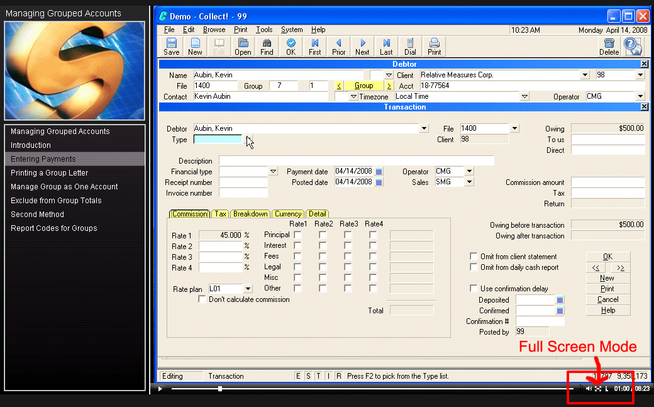Enable Don't calculate commission

pos(202,299)
